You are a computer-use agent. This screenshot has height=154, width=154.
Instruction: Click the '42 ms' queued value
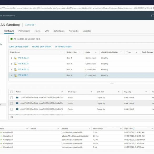coord(96,140)
